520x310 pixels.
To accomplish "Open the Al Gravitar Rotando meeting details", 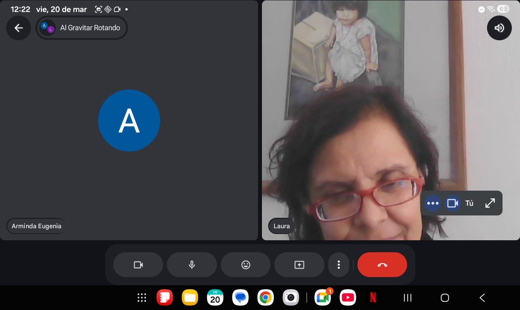I will [x=82, y=28].
